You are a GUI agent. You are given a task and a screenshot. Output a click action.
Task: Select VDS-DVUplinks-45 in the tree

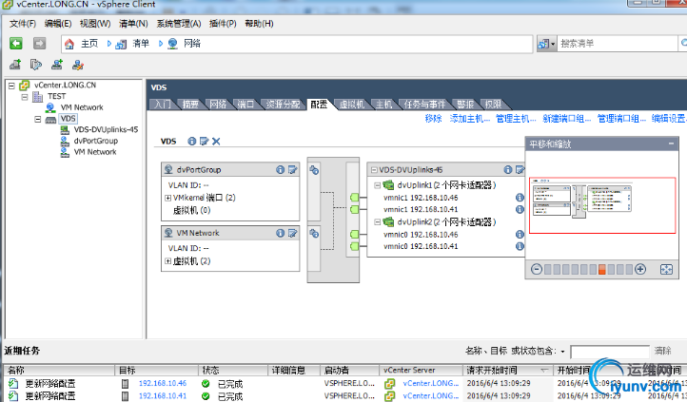106,129
